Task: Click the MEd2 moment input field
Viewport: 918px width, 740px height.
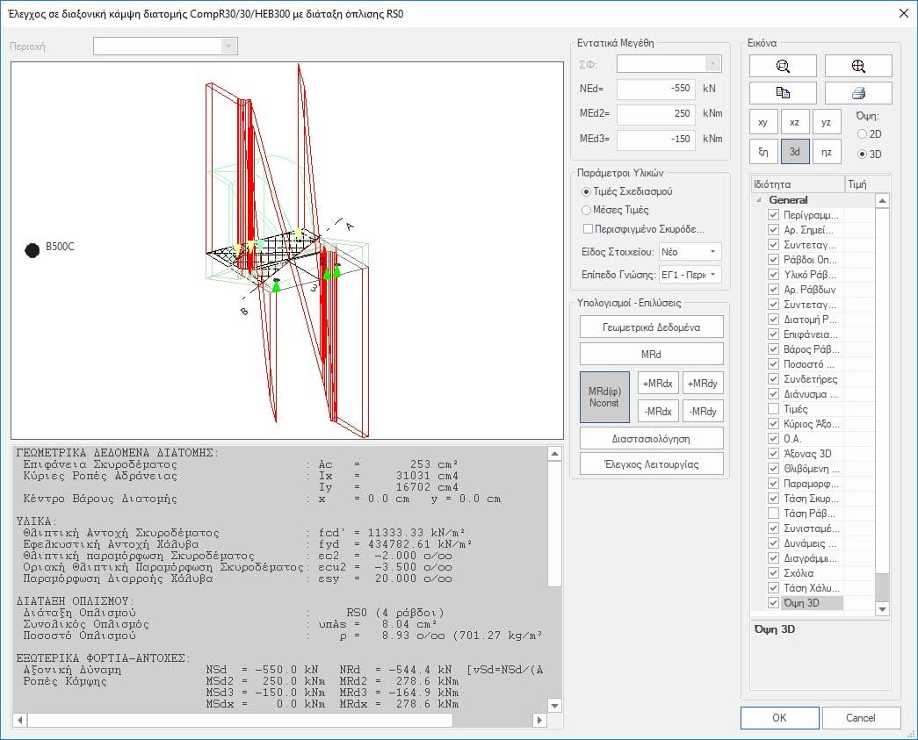Action: 655,114
